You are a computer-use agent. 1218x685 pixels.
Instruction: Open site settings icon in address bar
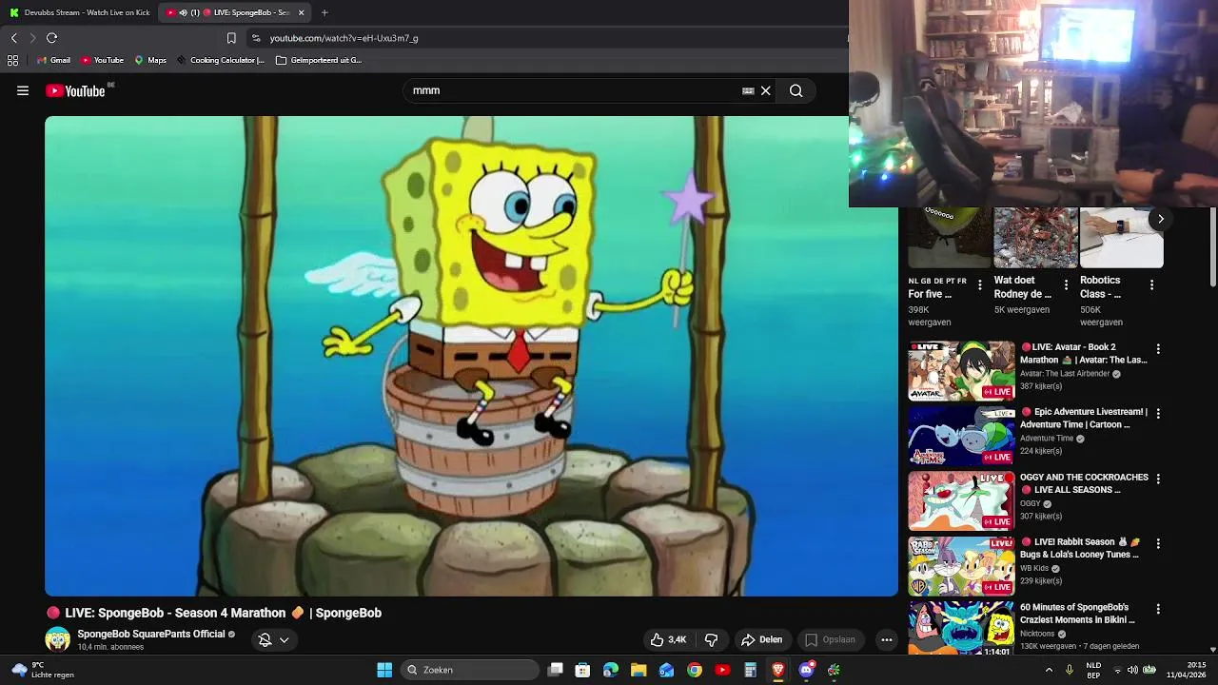(255, 38)
